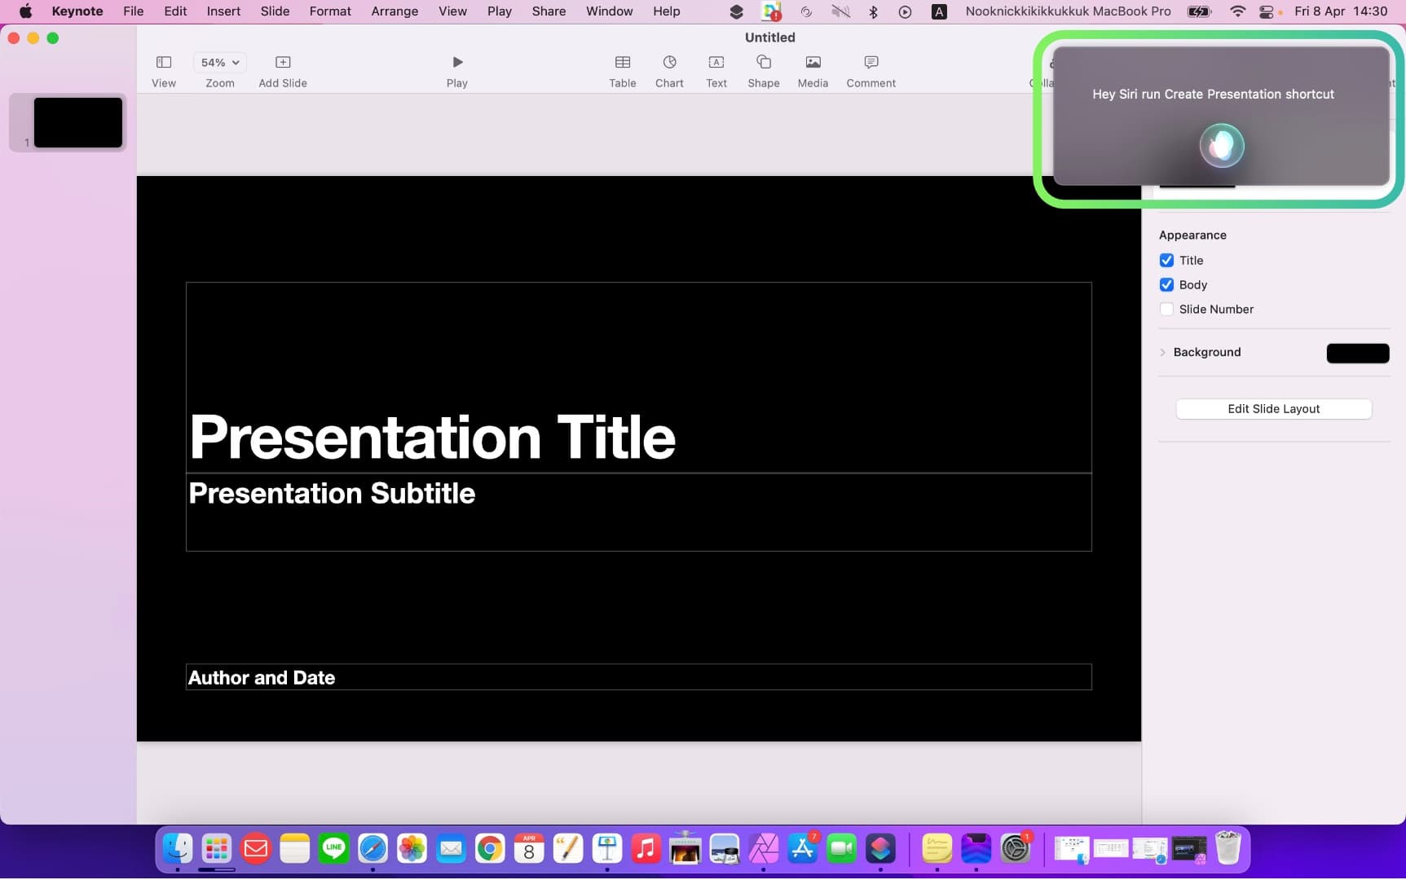Click the Table icon in toolbar
Screen dimensions: 1406x880
click(x=622, y=63)
